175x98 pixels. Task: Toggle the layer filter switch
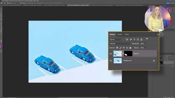(x=147, y=39)
